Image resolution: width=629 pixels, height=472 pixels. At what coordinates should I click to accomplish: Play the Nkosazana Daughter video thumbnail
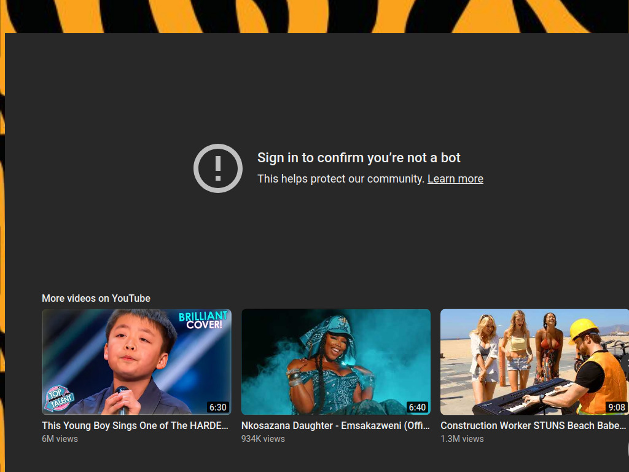(x=336, y=361)
